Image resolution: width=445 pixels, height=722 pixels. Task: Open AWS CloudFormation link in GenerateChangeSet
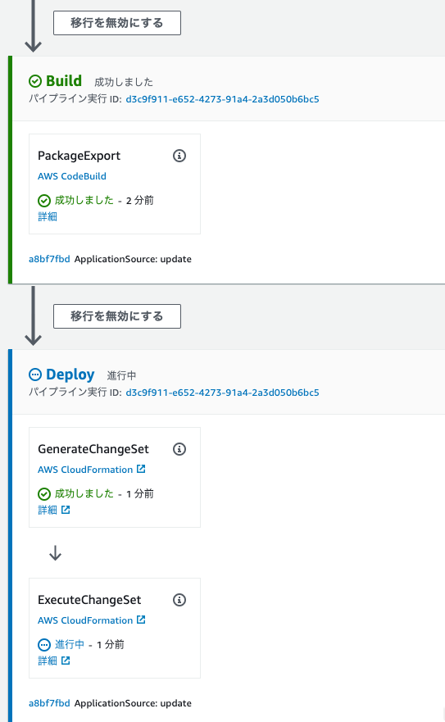(85, 470)
